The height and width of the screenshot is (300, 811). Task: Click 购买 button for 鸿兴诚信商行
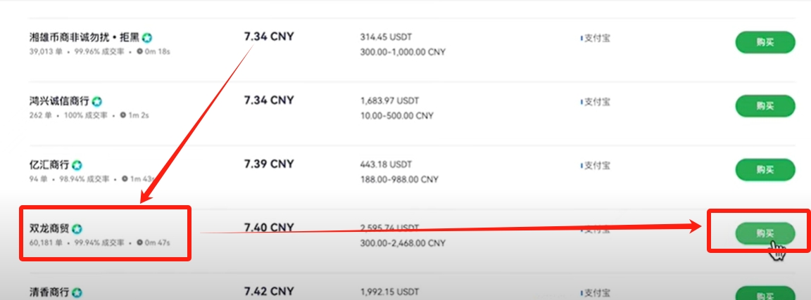(765, 106)
